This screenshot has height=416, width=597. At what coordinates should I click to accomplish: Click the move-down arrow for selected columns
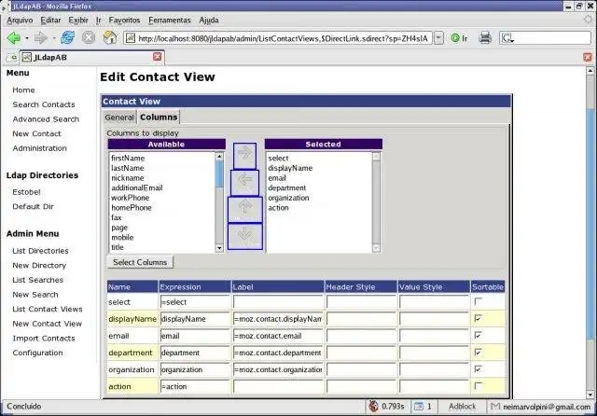(245, 236)
